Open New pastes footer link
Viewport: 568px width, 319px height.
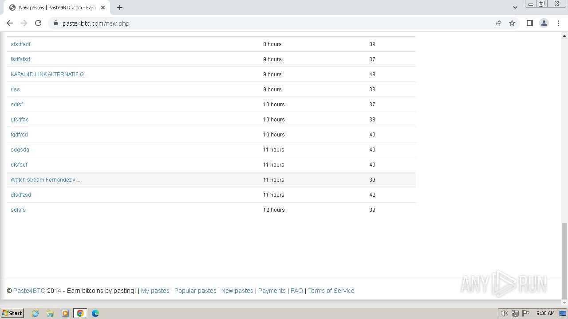237,291
